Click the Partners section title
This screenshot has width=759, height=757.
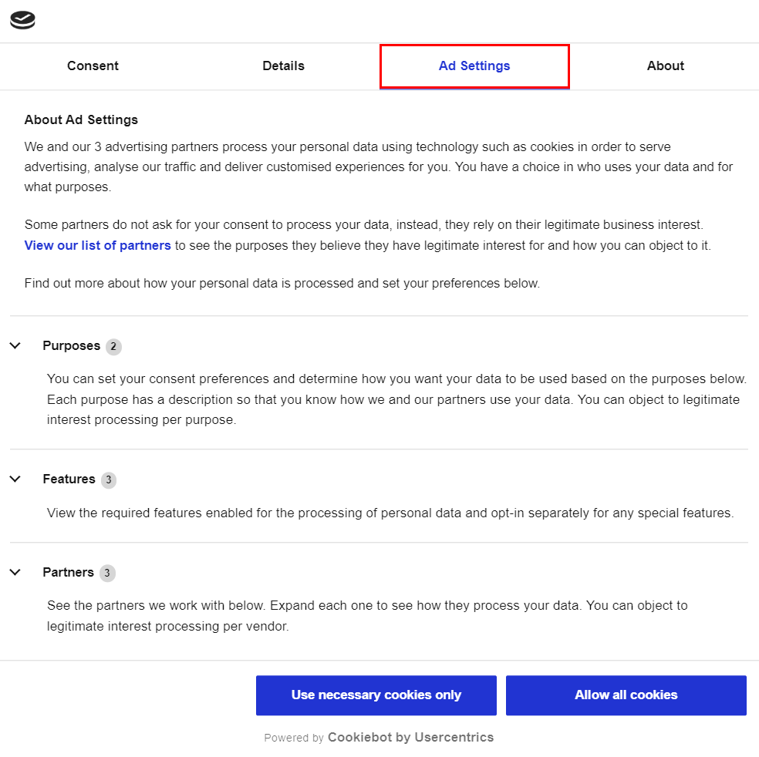click(68, 573)
